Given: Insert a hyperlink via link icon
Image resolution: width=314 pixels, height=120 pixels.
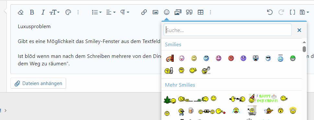Looking at the screenshot, I should click(x=144, y=12).
